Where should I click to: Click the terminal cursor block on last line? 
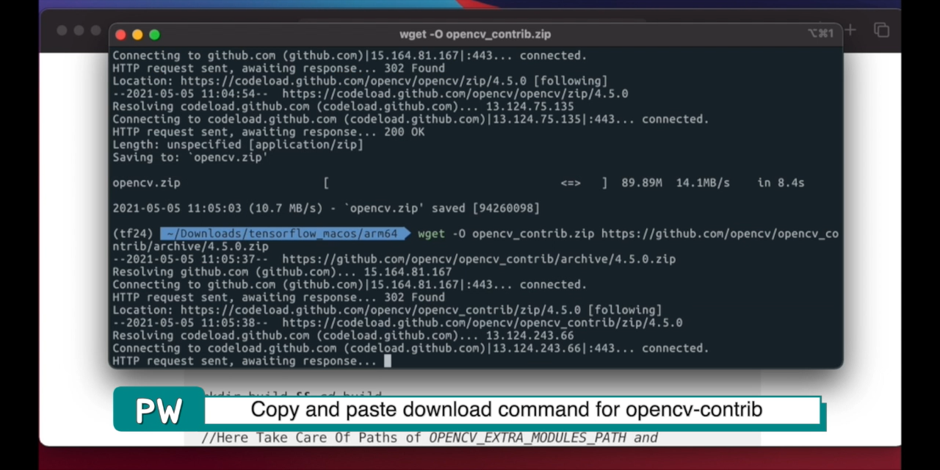pyautogui.click(x=387, y=361)
